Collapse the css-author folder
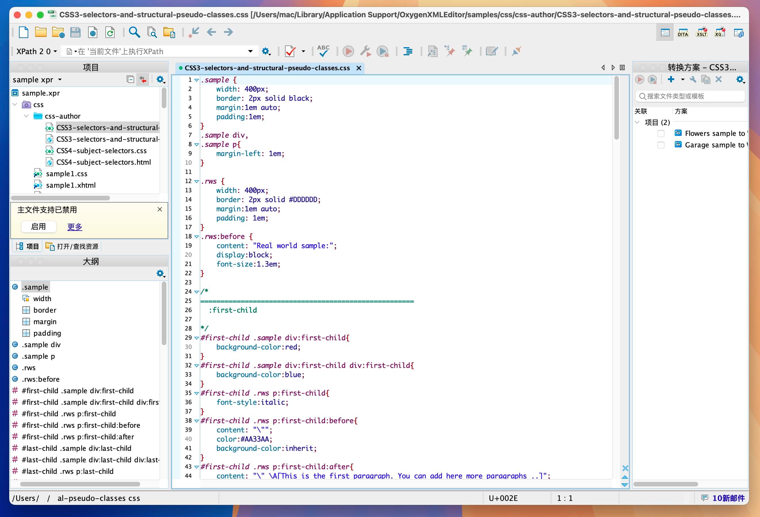760x517 pixels. tap(26, 116)
